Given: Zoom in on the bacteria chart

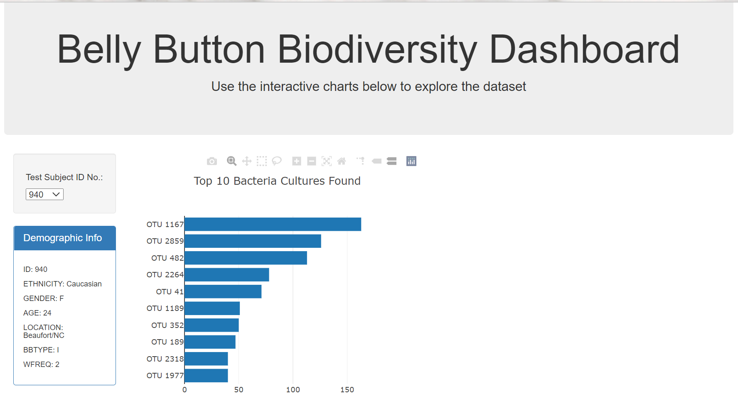Looking at the screenshot, I should [296, 161].
